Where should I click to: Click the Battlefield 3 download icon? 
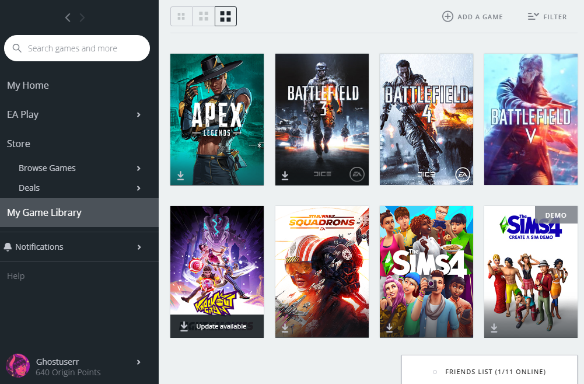285,176
